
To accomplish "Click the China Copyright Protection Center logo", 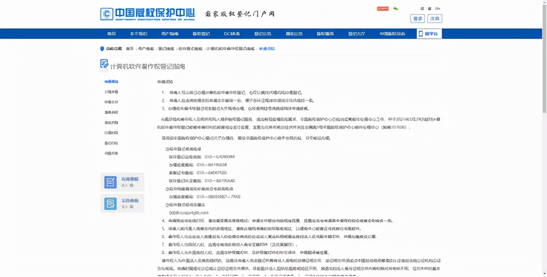I will [147, 14].
